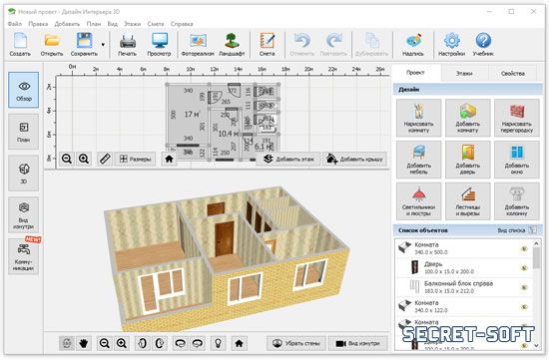The width and height of the screenshot is (549, 360).
Task: Click the Отменить undo arrow
Action: pos(301,44)
